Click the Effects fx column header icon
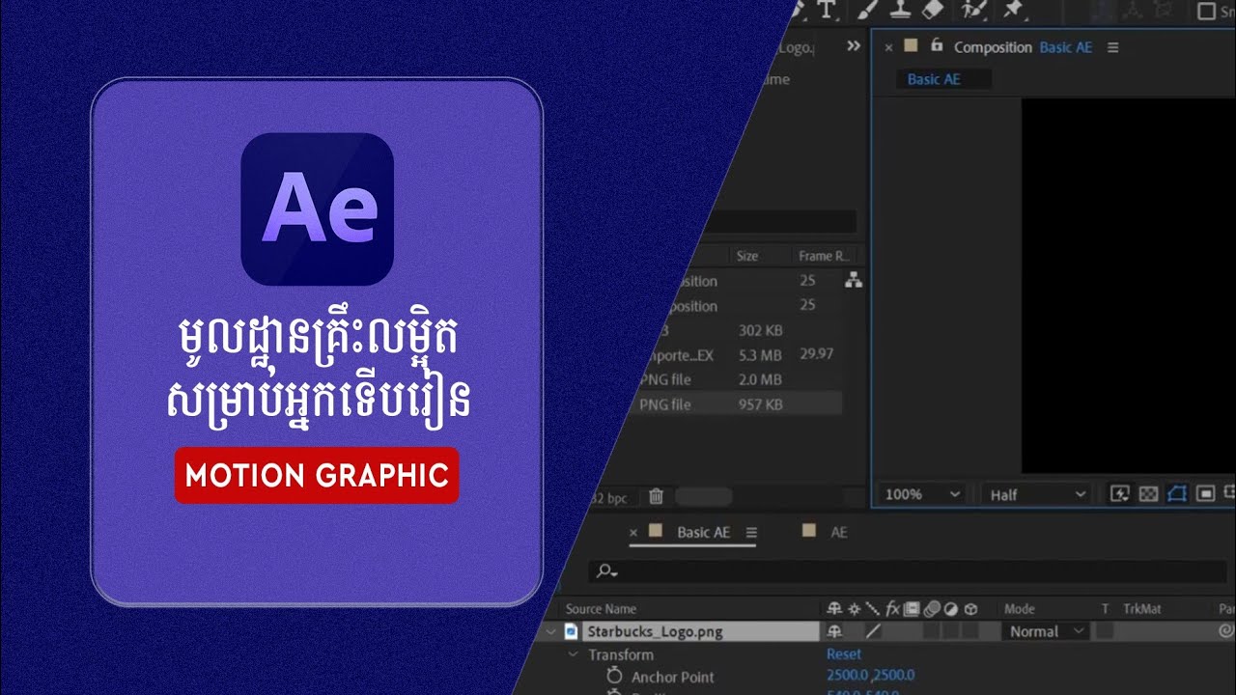The width and height of the screenshot is (1236, 695). pos(893,609)
